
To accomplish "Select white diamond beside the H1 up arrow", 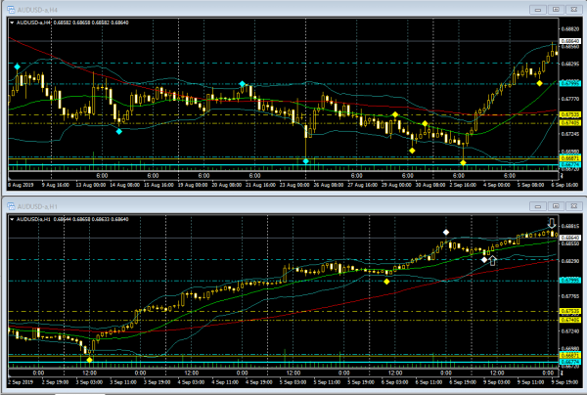I will (484, 260).
